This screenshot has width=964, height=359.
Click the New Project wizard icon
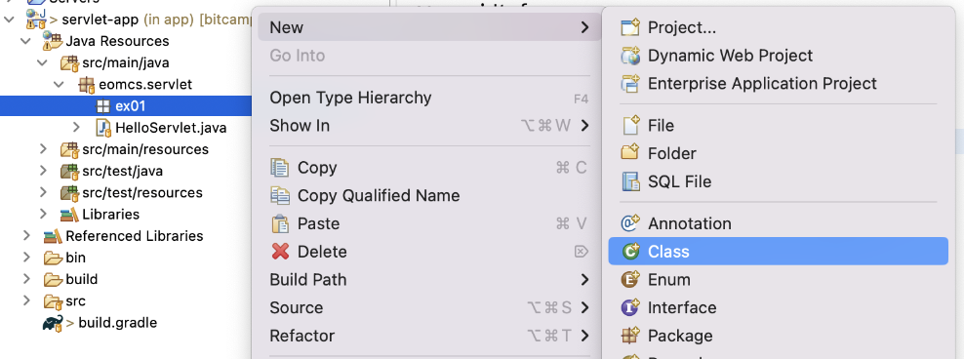coord(630,27)
